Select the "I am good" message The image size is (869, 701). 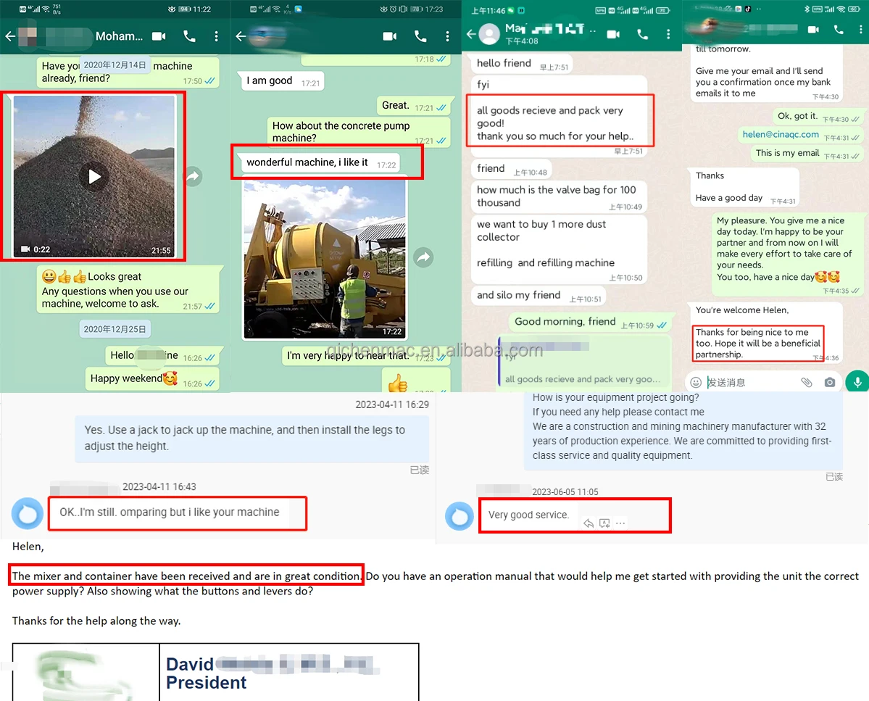click(x=281, y=81)
